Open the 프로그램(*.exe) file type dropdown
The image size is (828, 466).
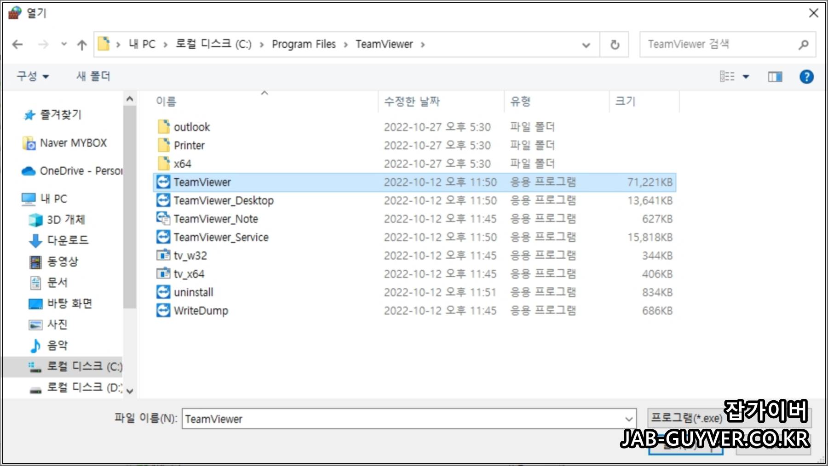click(x=730, y=418)
